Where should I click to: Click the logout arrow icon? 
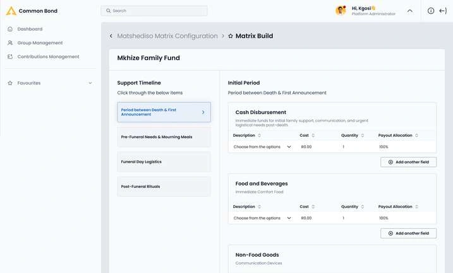(x=443, y=11)
